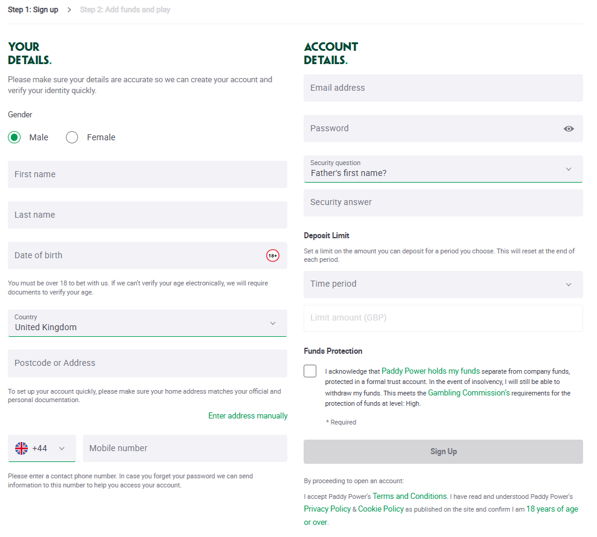Show password with the eye icon
The height and width of the screenshot is (537, 597).
[569, 129]
